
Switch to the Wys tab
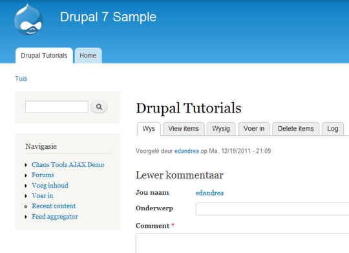149,129
